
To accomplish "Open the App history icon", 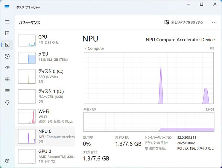I will point(7,56).
